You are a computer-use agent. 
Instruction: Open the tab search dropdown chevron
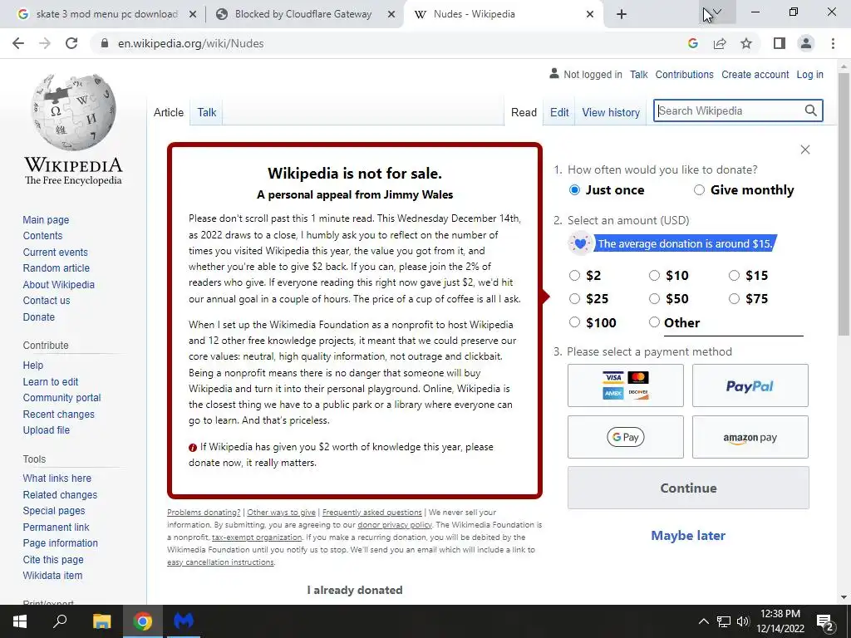(717, 12)
